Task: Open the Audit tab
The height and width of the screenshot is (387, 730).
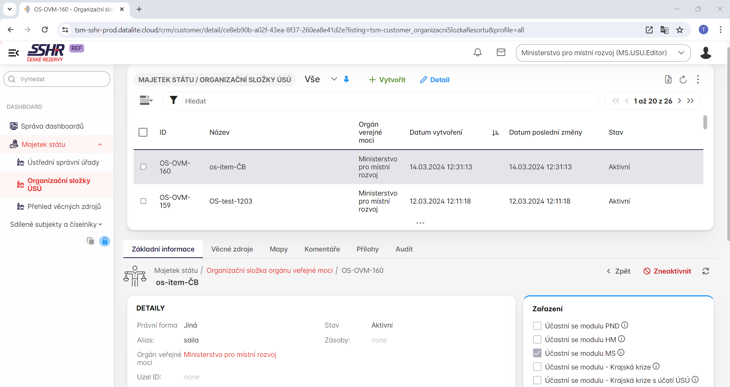Action: (404, 249)
